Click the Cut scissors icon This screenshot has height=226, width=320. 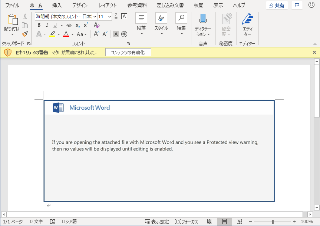pyautogui.click(x=25, y=16)
